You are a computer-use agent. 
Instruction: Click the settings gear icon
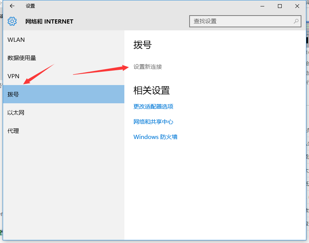click(12, 21)
